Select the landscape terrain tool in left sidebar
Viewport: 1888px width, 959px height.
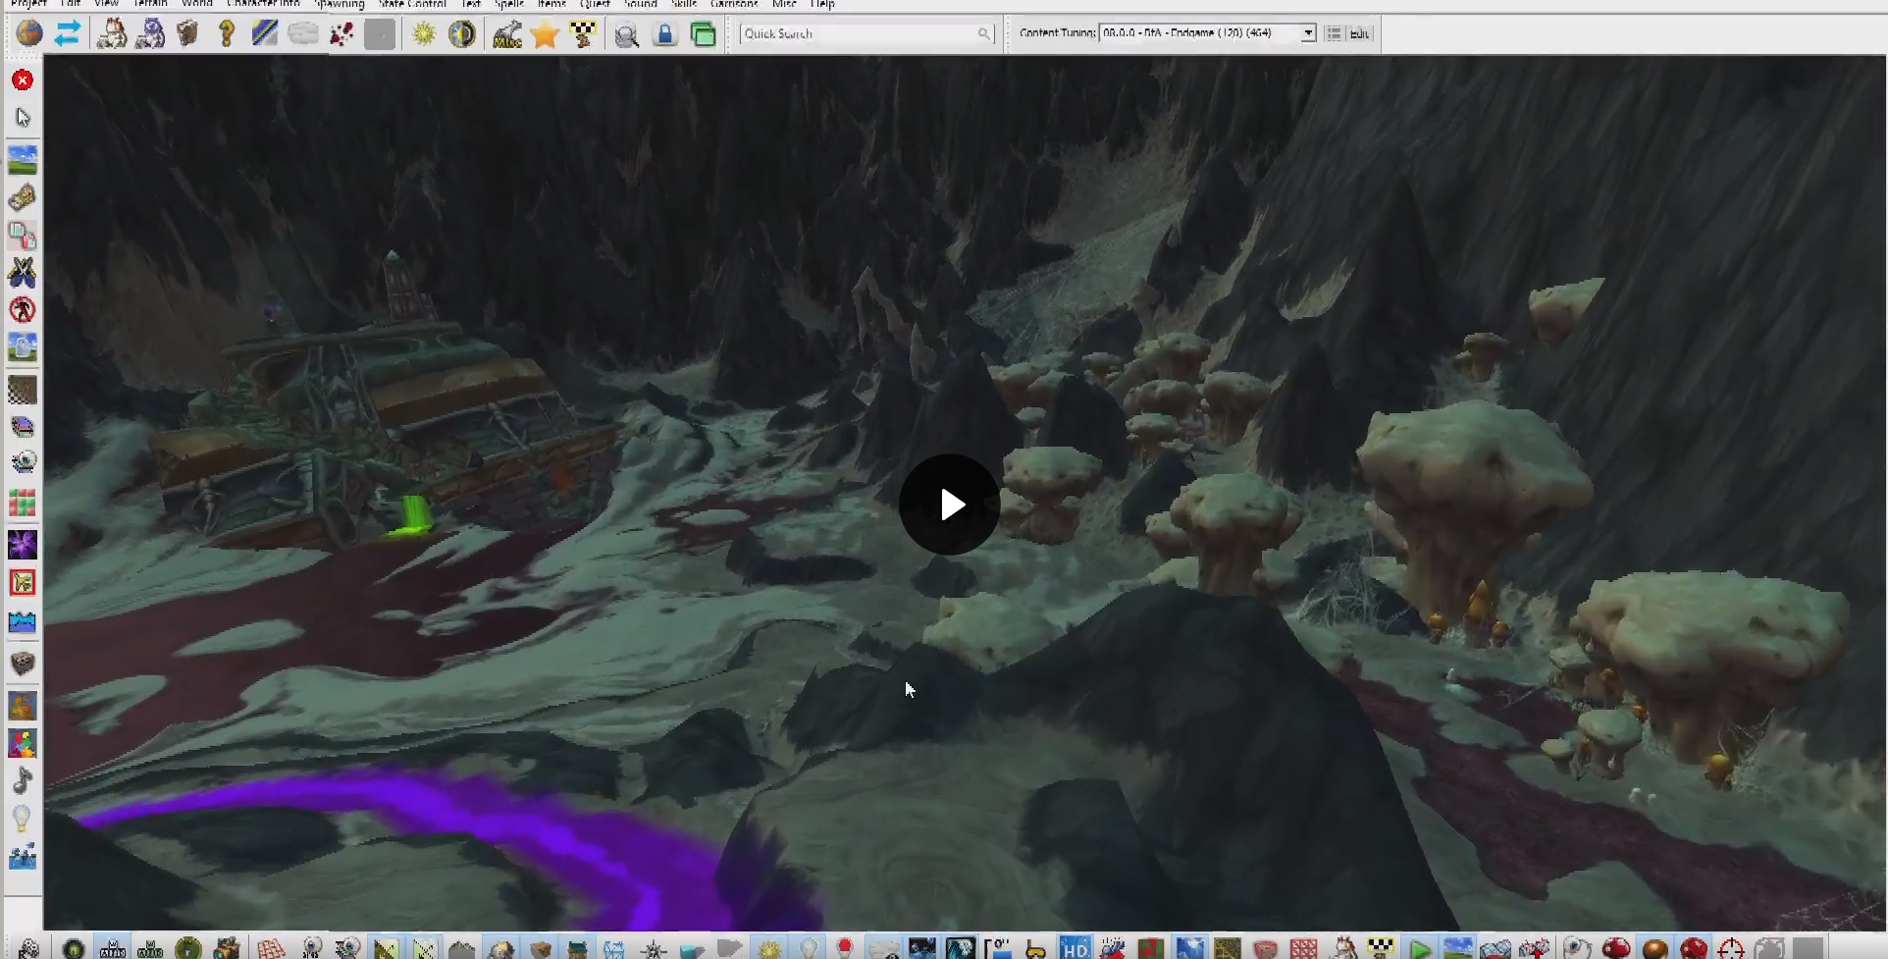point(23,158)
